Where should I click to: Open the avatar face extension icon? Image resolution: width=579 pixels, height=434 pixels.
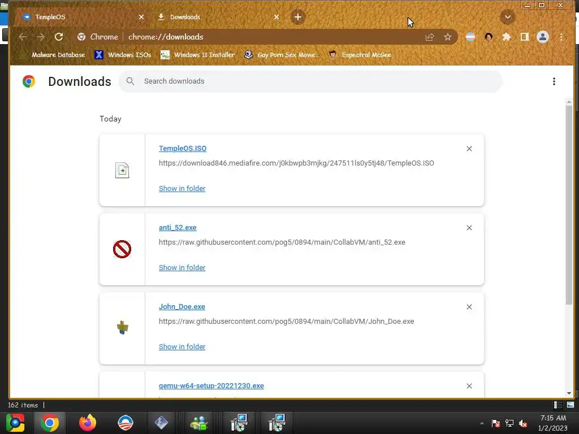click(489, 37)
